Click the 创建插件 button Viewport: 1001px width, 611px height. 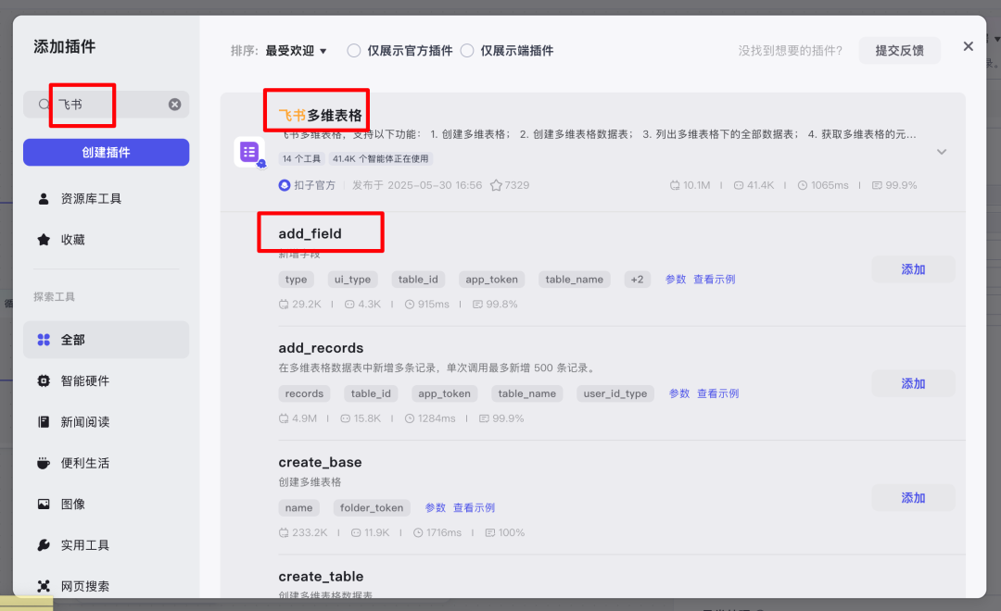pyautogui.click(x=106, y=153)
